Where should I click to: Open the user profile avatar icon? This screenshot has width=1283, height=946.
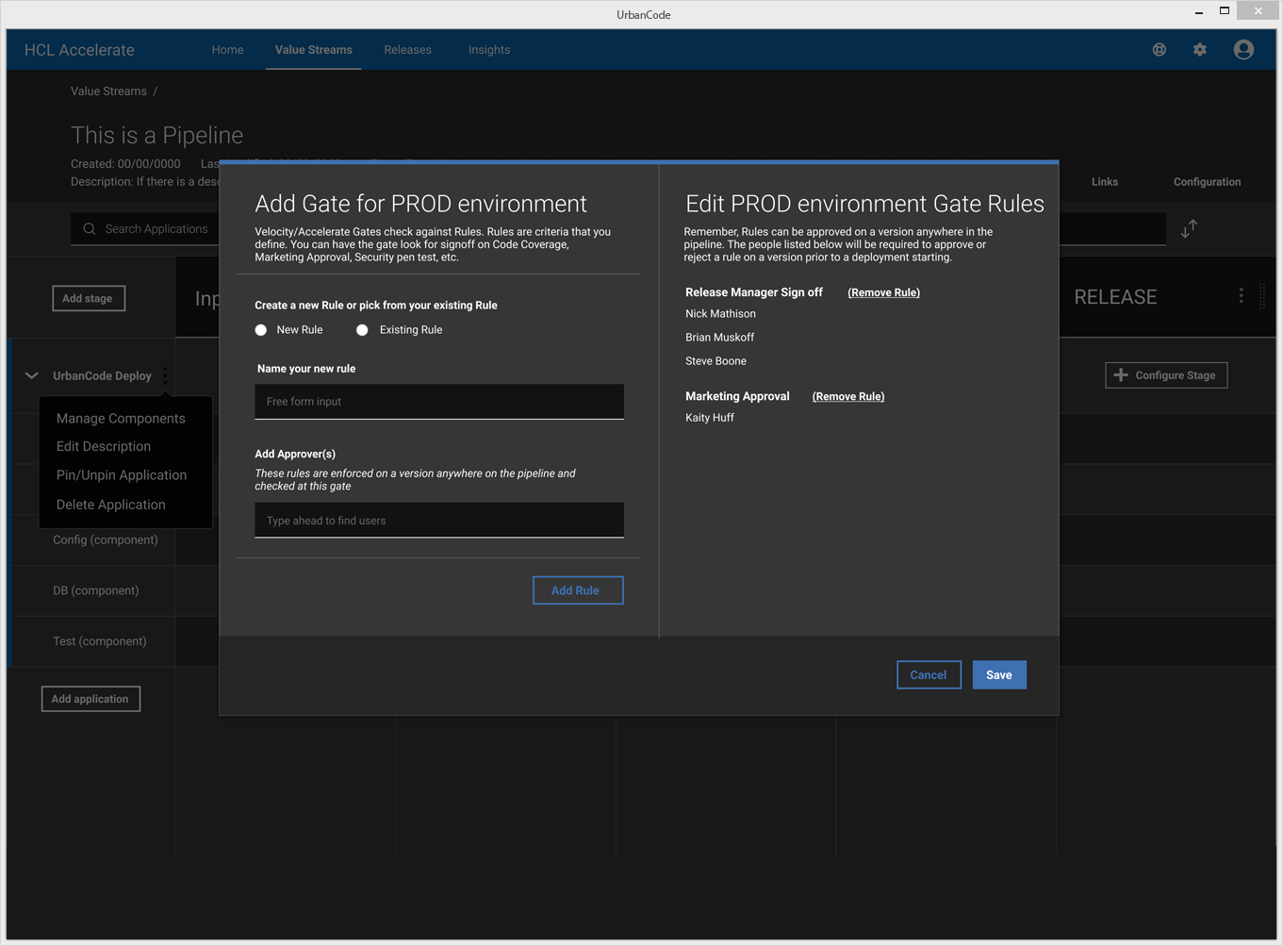(x=1243, y=50)
